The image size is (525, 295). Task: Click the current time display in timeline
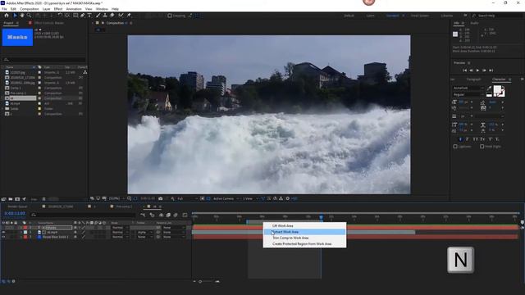(x=15, y=213)
